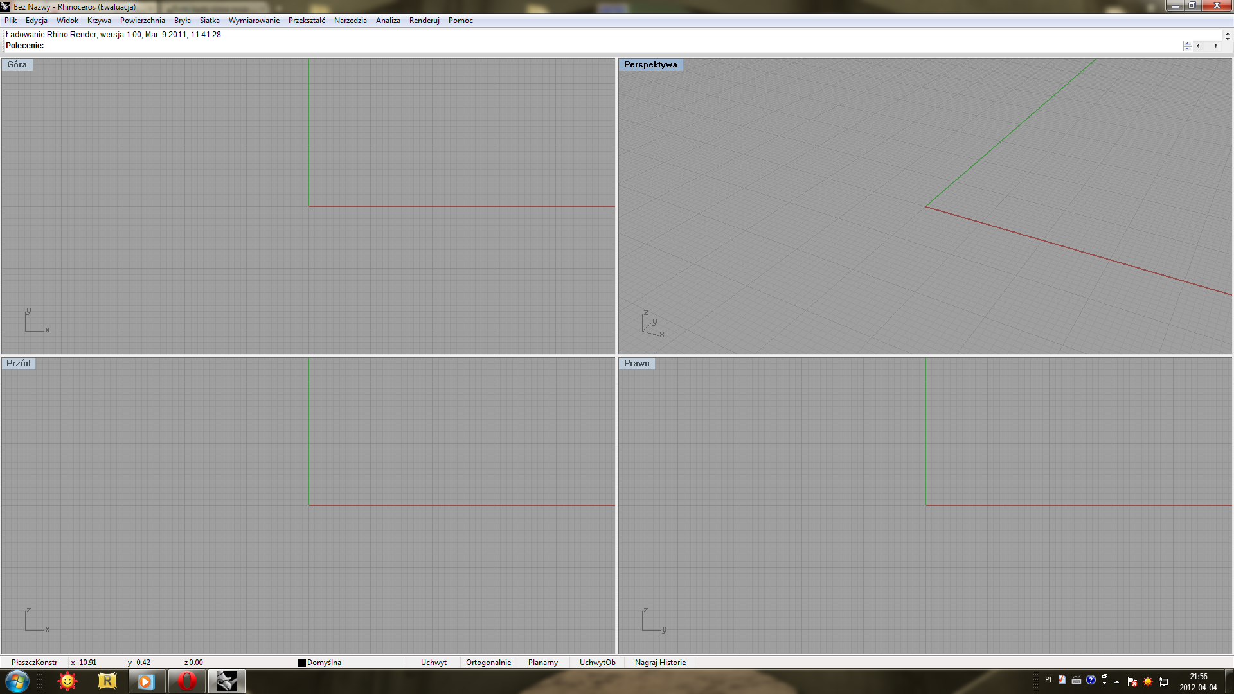Click the Rhinoceros icon in title bar
Viewport: 1234px width, 694px height.
(x=6, y=6)
